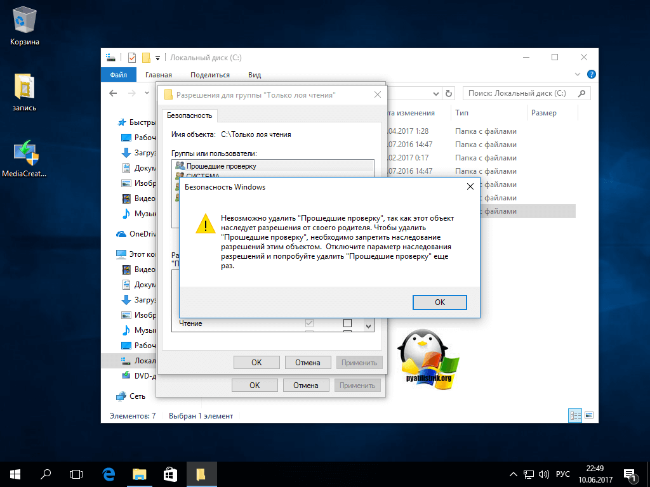Open recent locations dropdown in Explorer
This screenshot has width=650, height=487.
pos(147,93)
